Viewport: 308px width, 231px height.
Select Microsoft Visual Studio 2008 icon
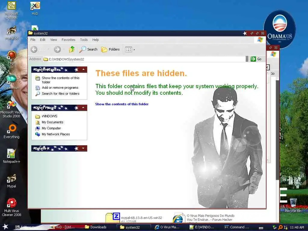11,109
